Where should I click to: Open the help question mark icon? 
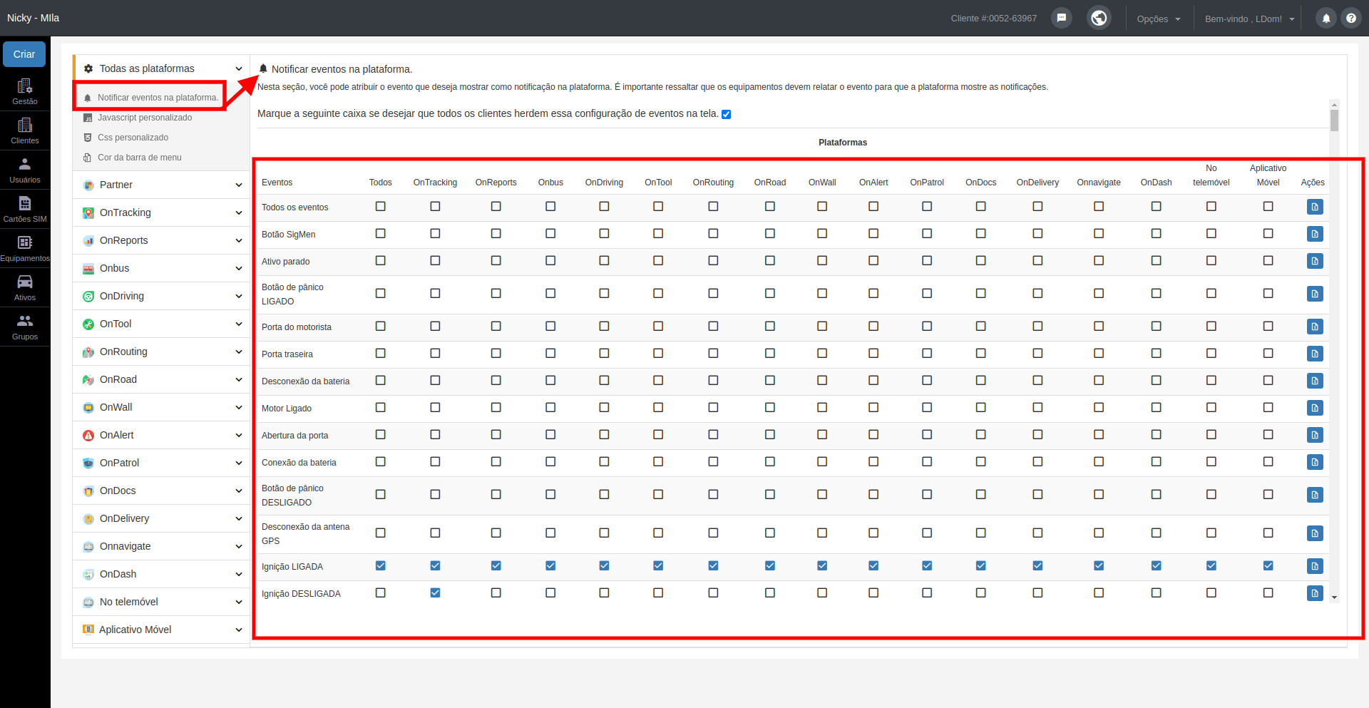click(1351, 19)
